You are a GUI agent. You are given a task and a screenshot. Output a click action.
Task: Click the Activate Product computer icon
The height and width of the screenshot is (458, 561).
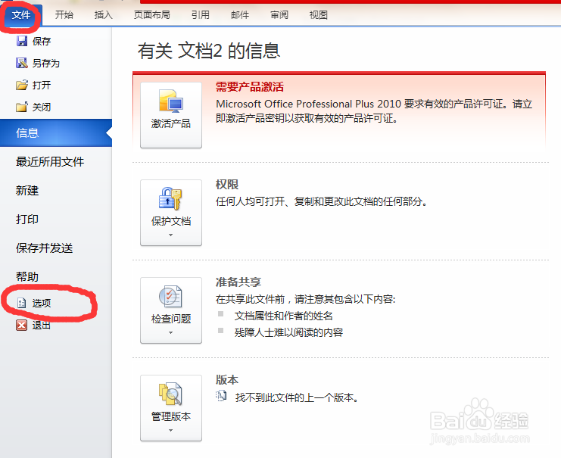[x=171, y=101]
